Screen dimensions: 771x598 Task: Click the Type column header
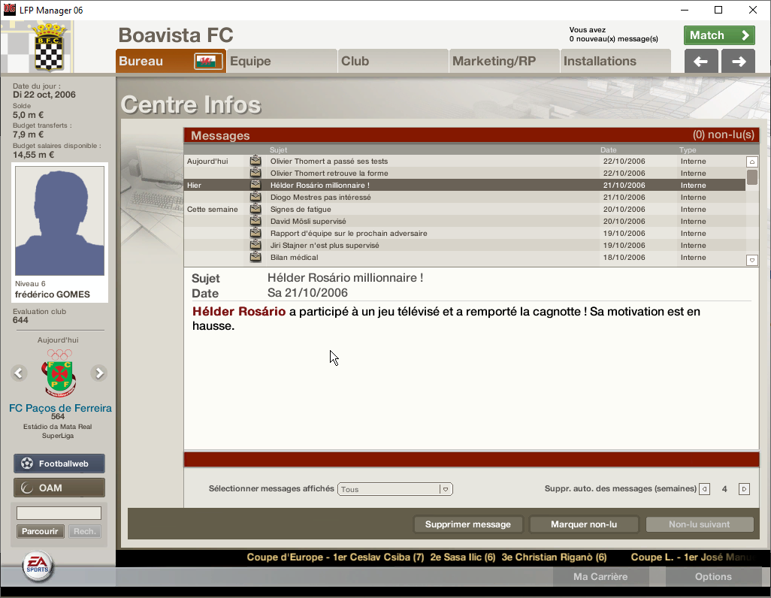click(688, 150)
